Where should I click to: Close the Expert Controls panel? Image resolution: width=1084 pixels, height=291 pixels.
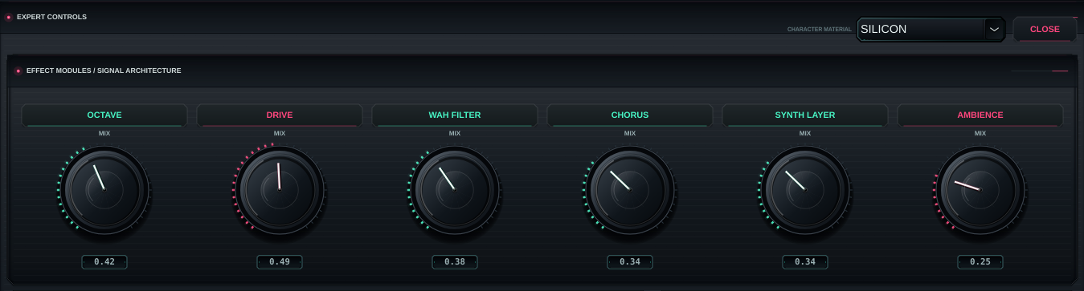point(1045,29)
